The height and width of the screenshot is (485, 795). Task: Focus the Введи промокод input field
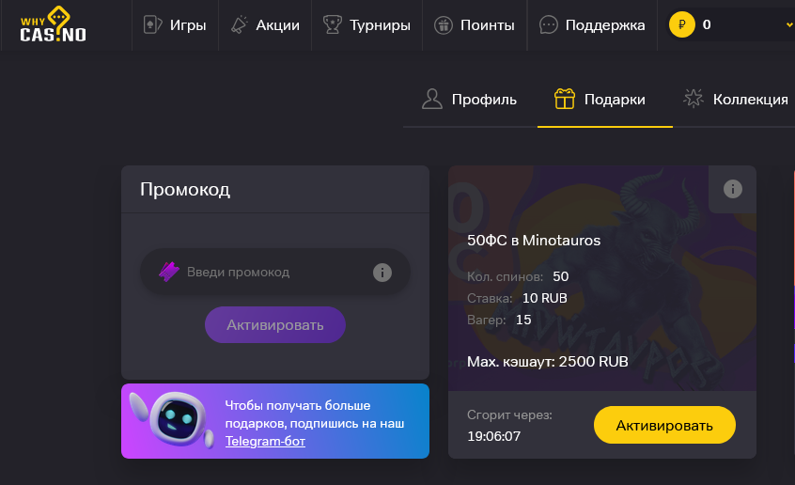point(275,272)
